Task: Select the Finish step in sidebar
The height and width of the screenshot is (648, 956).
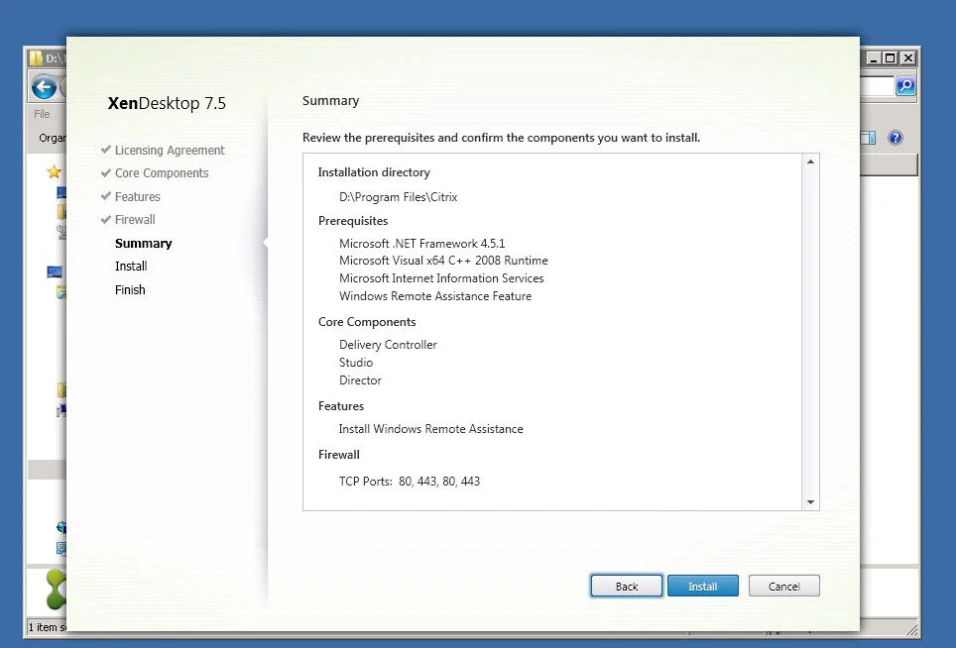Action: 130,290
